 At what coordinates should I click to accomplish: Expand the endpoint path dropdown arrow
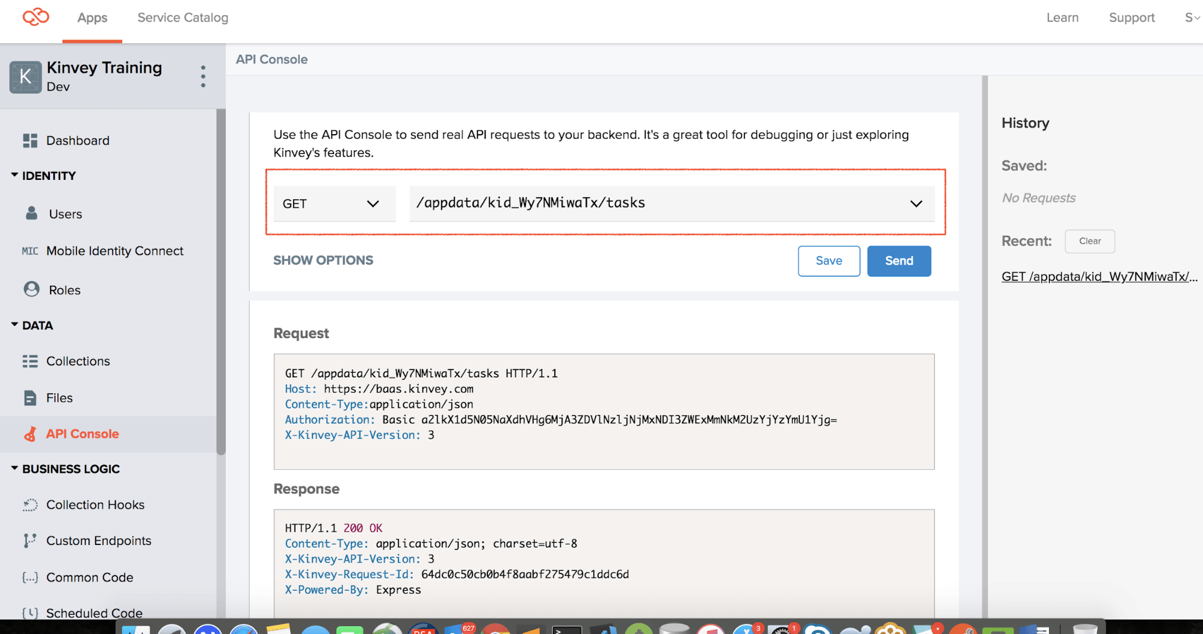(916, 204)
